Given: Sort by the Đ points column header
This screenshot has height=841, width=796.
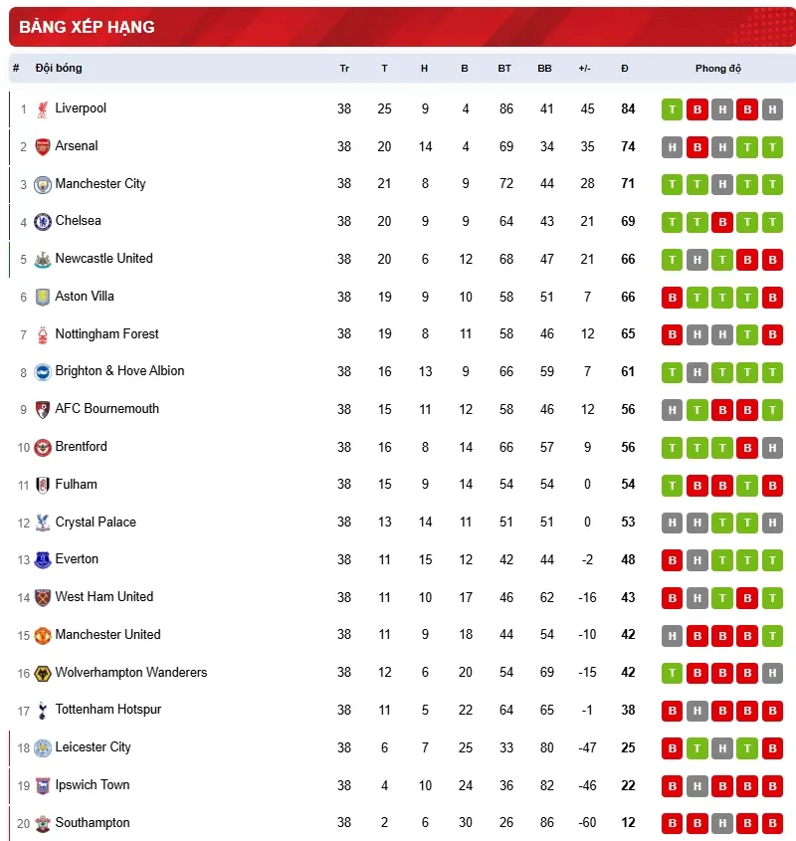Looking at the screenshot, I should click(625, 69).
